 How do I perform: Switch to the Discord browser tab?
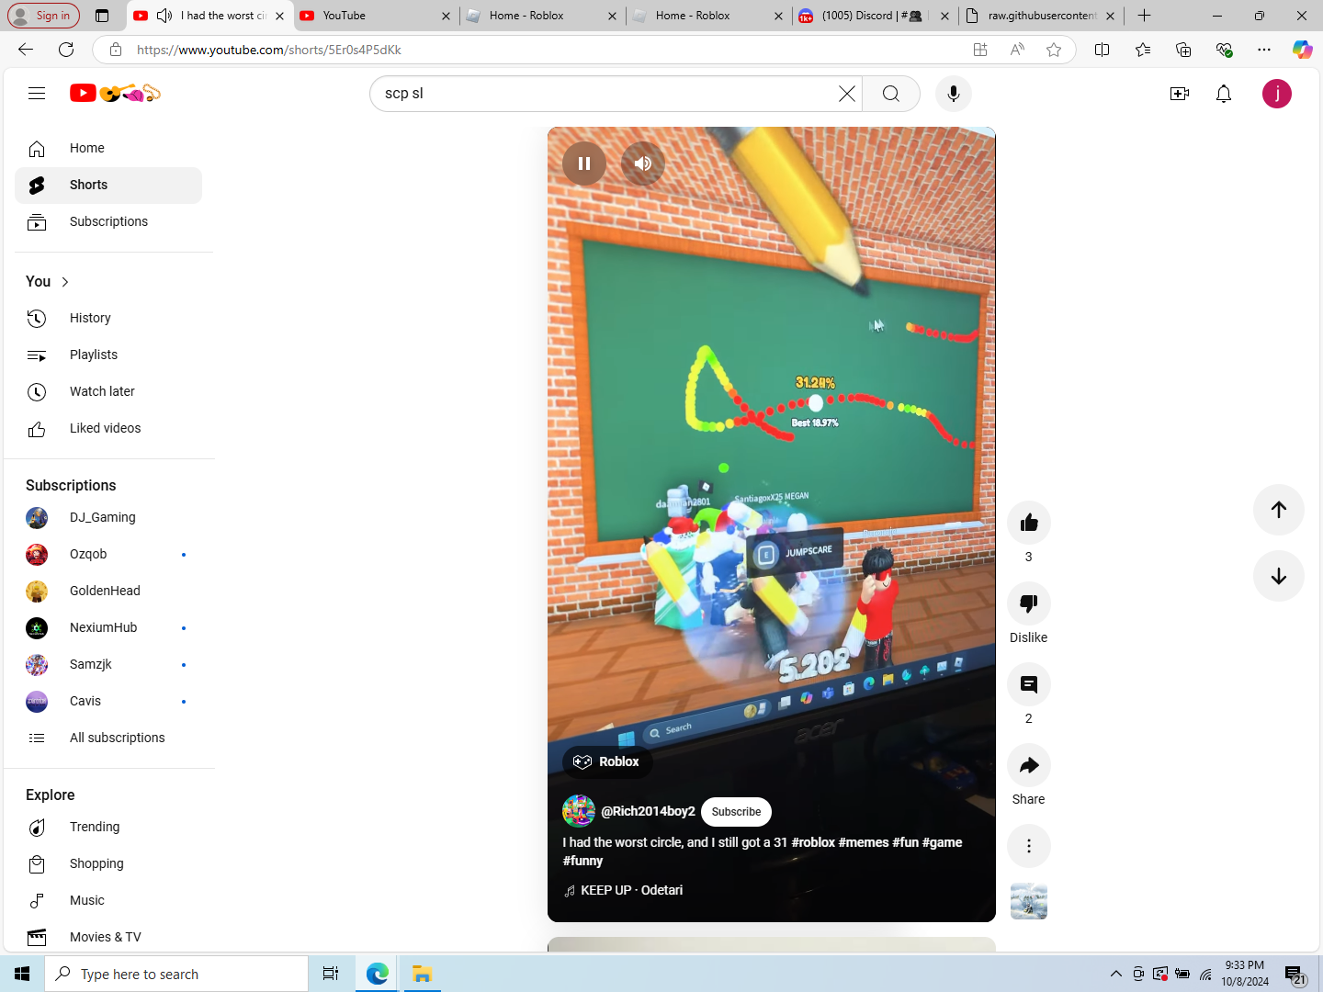point(875,16)
